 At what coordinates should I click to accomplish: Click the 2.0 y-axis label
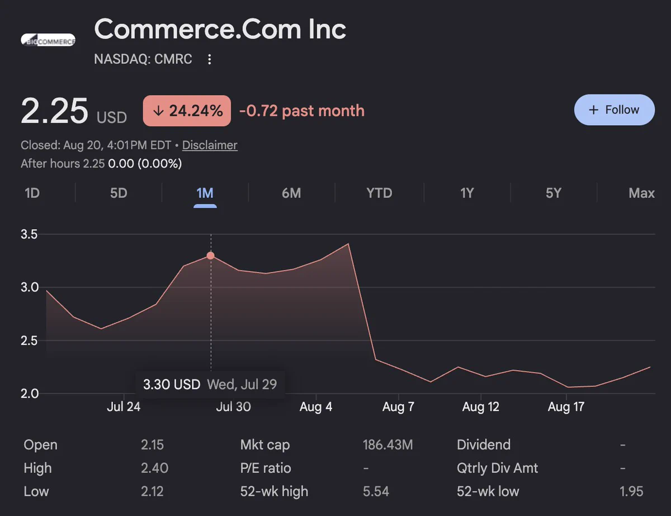[29, 394]
